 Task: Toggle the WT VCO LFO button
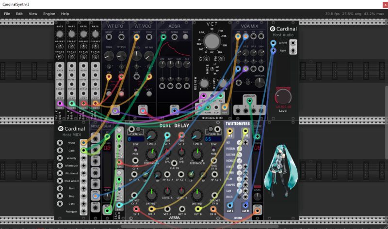pyautogui.click(x=136, y=94)
